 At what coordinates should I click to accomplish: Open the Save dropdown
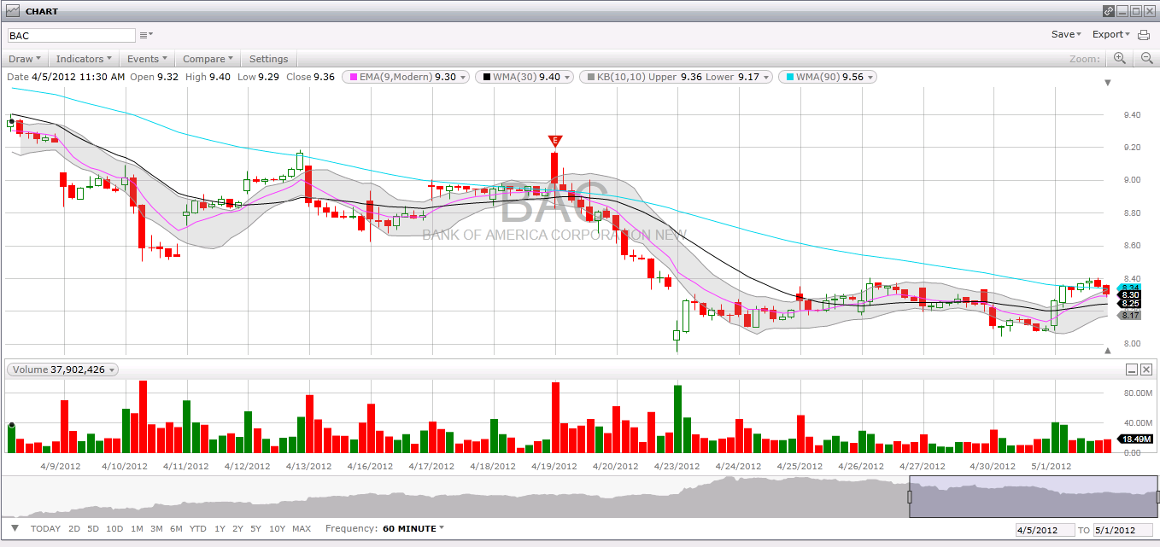tap(1066, 35)
